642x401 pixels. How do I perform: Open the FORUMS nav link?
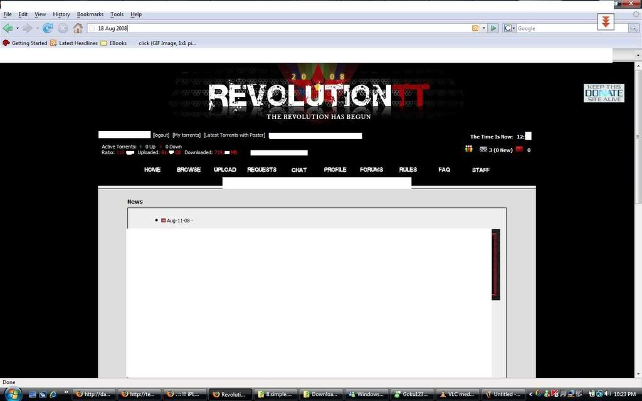tap(371, 170)
